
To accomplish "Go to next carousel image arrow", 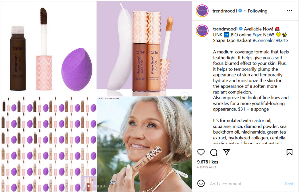I will pyautogui.click(x=185, y=96).
